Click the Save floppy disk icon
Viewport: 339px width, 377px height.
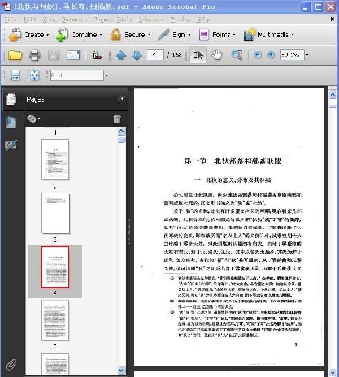click(54, 55)
